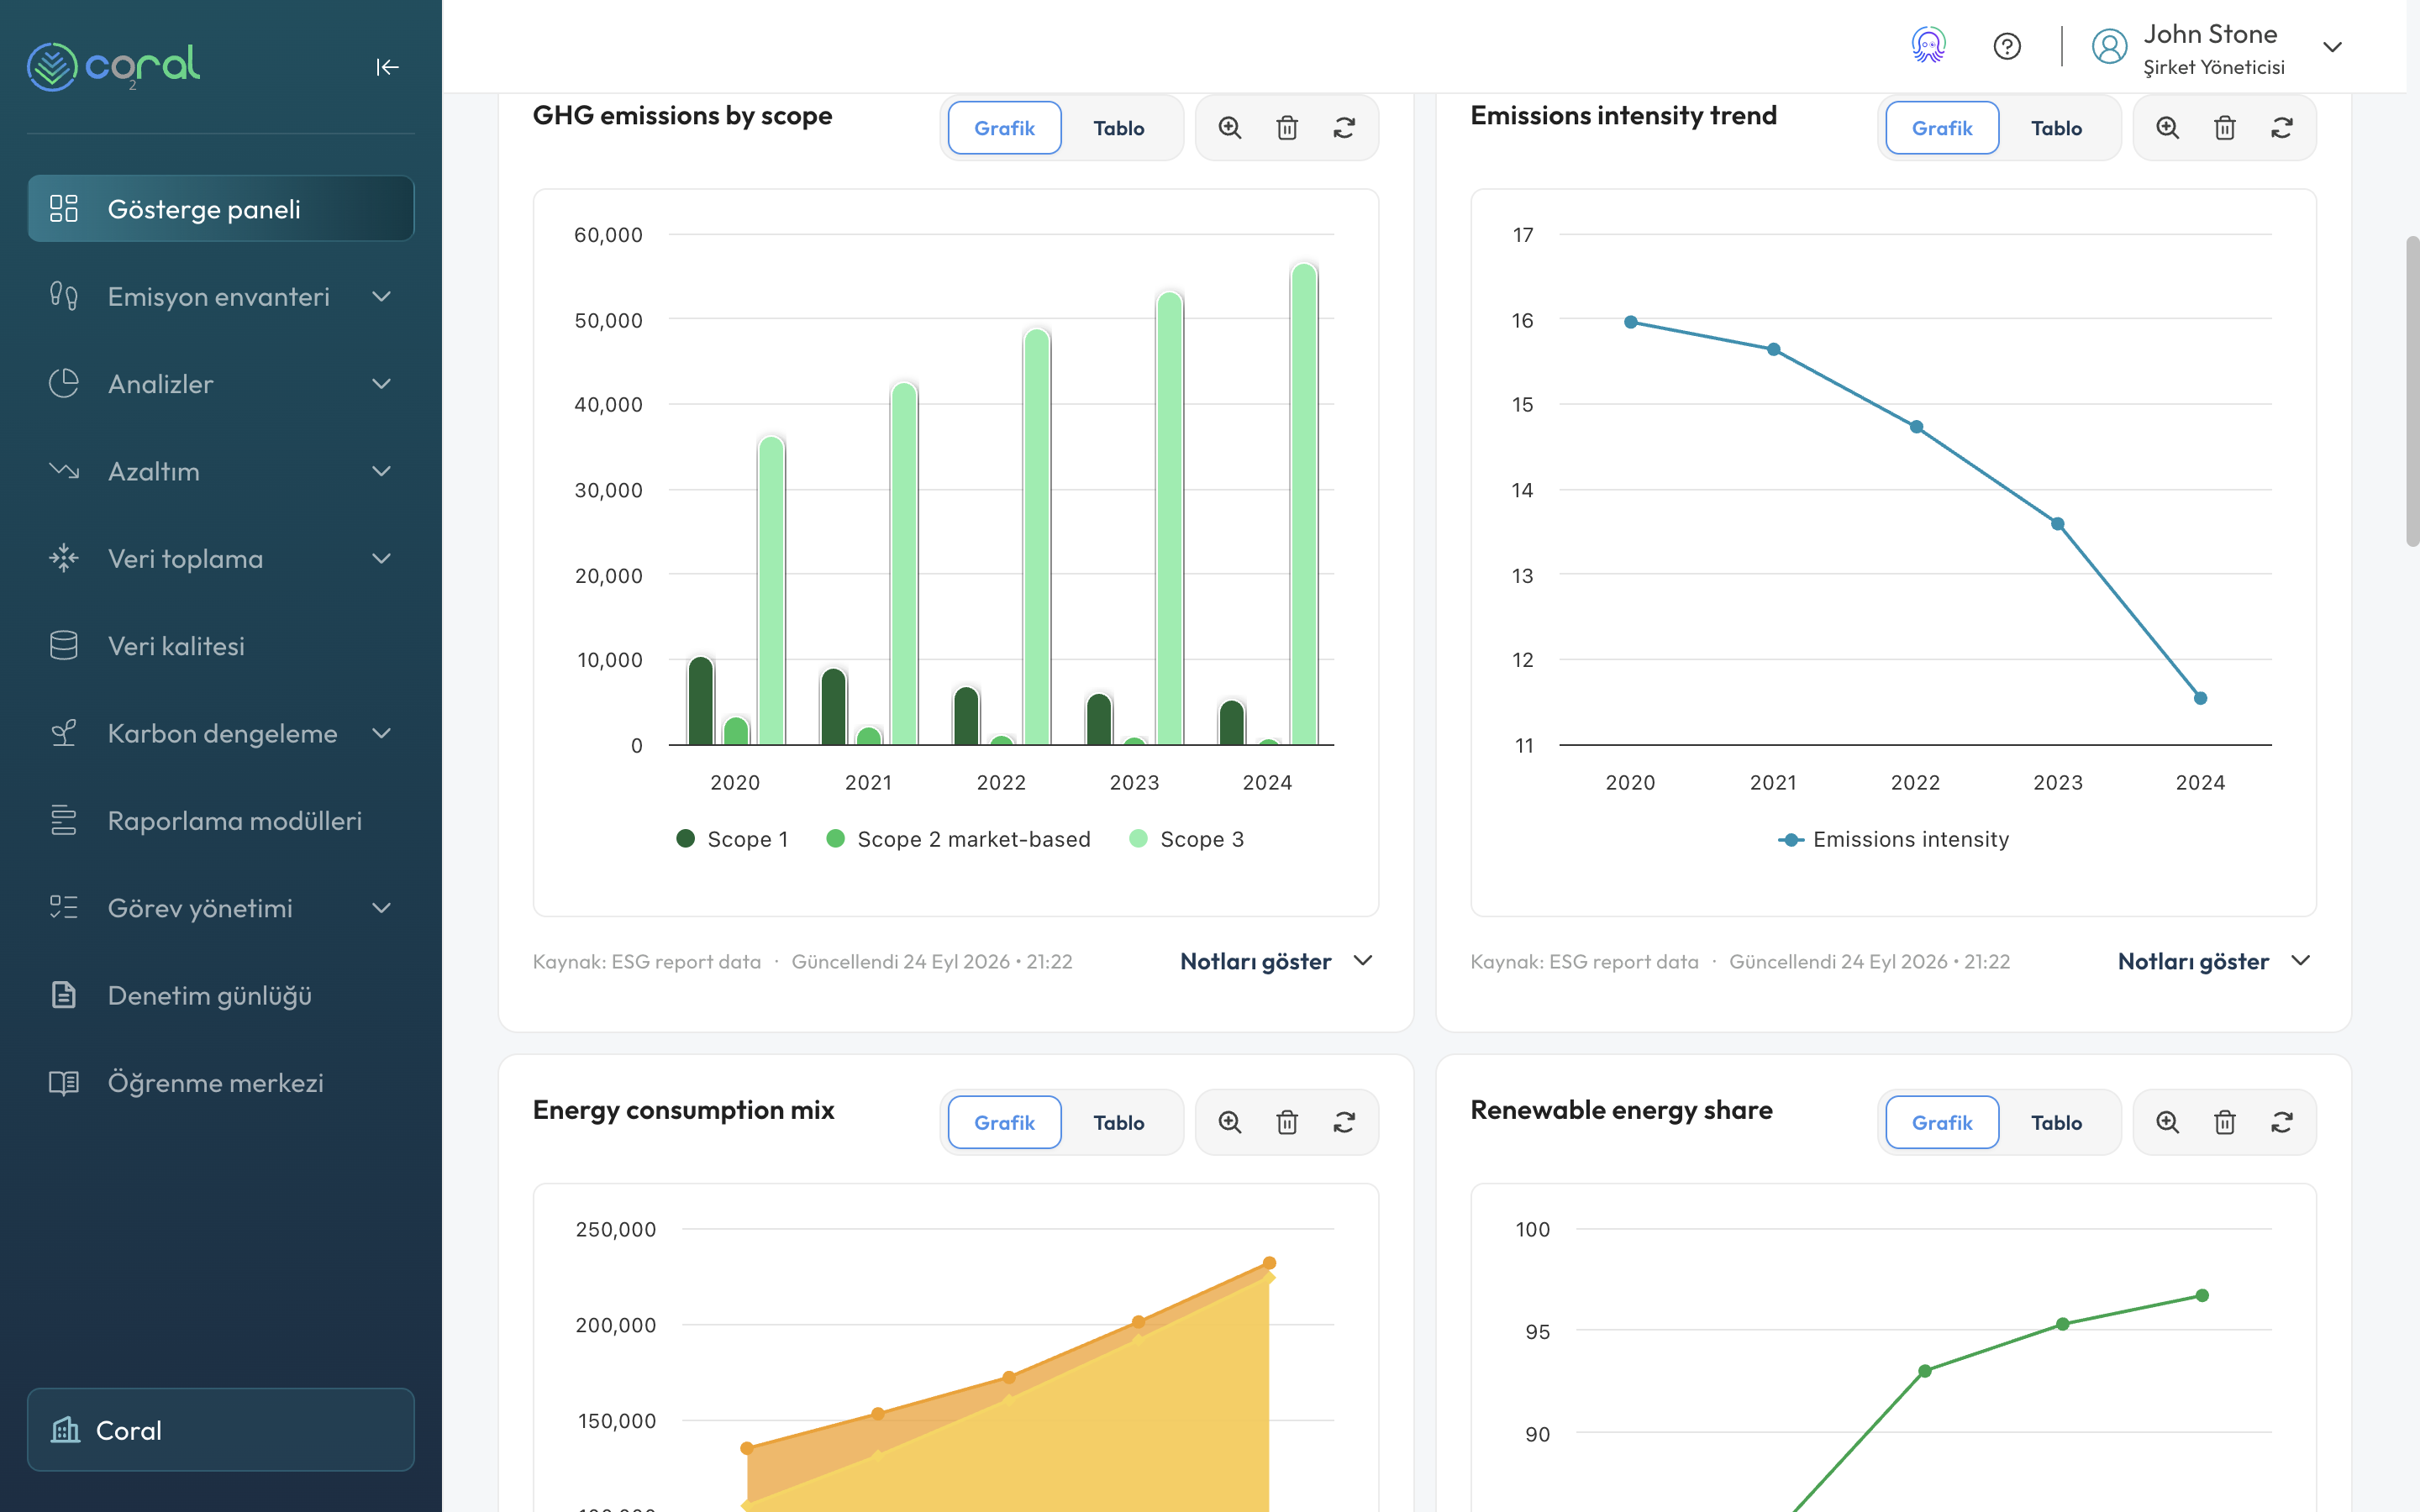Click the vertical page scrollbar thumb
Image resolution: width=2420 pixels, height=1512 pixels.
coord(2412,391)
